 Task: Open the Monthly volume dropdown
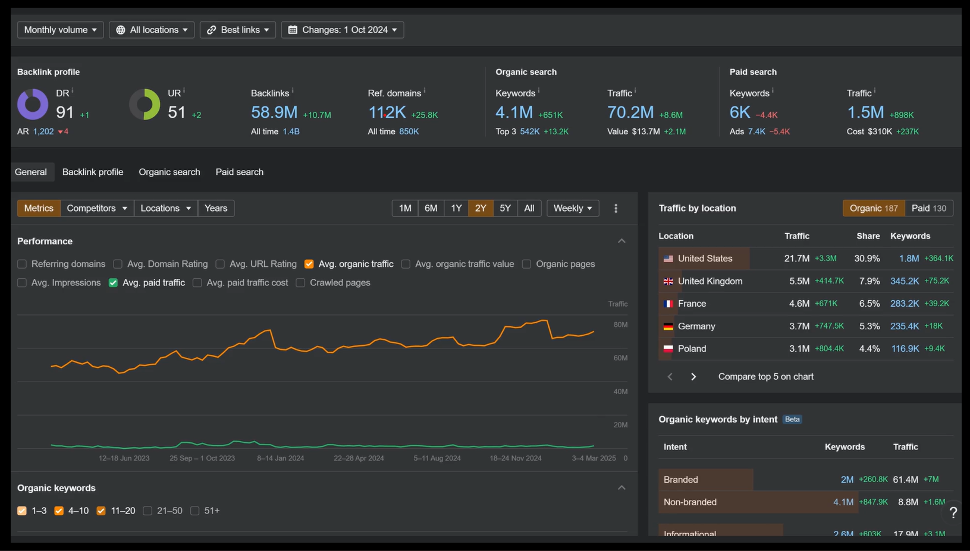coord(60,30)
